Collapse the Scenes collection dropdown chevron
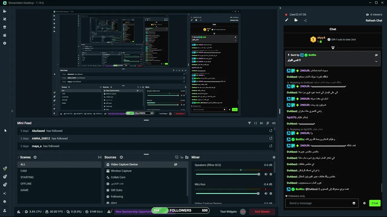 (18, 157)
